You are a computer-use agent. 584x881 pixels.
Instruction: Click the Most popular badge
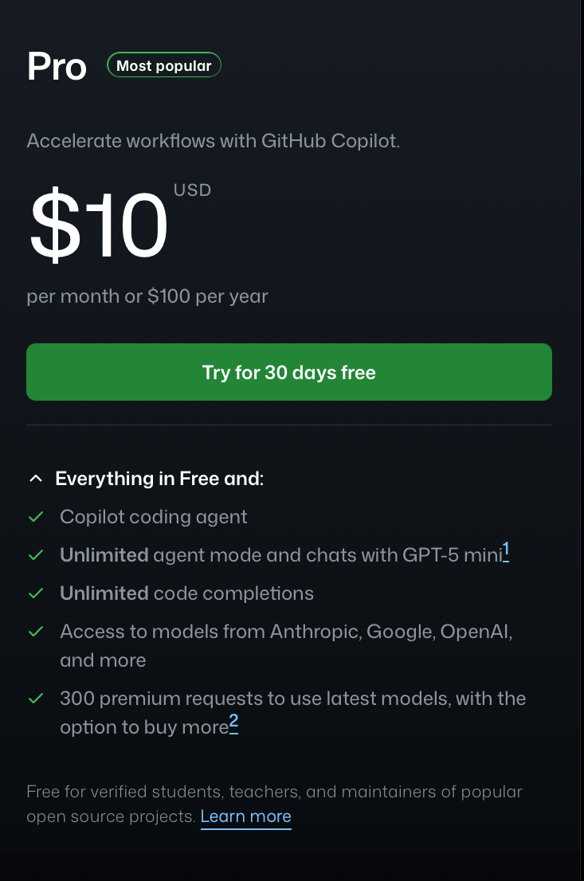point(164,66)
